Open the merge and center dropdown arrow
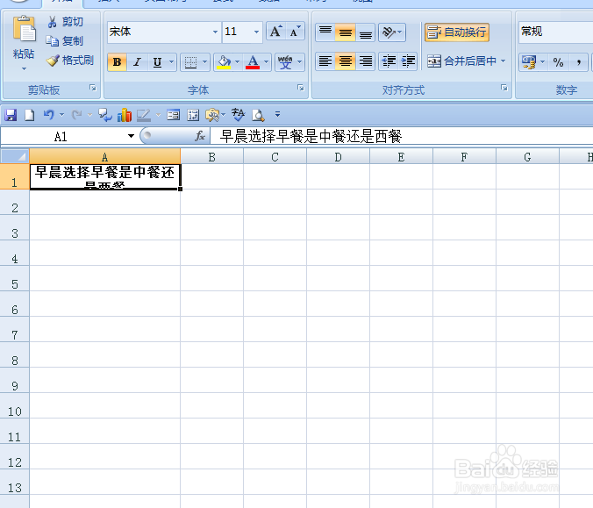593x508 pixels. tap(503, 61)
